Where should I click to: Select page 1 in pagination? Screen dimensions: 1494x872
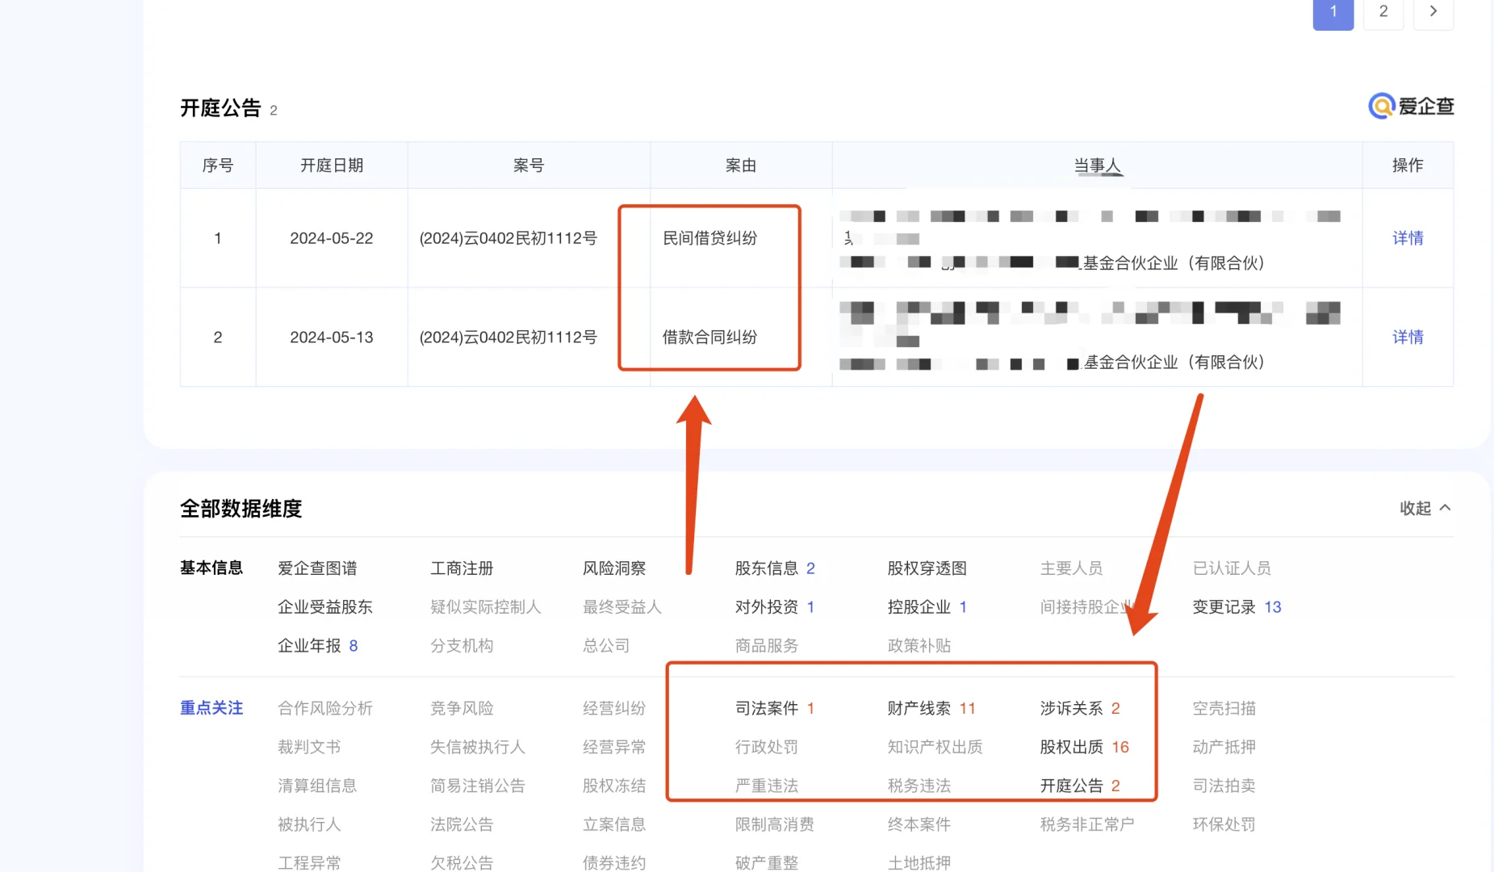1333,12
